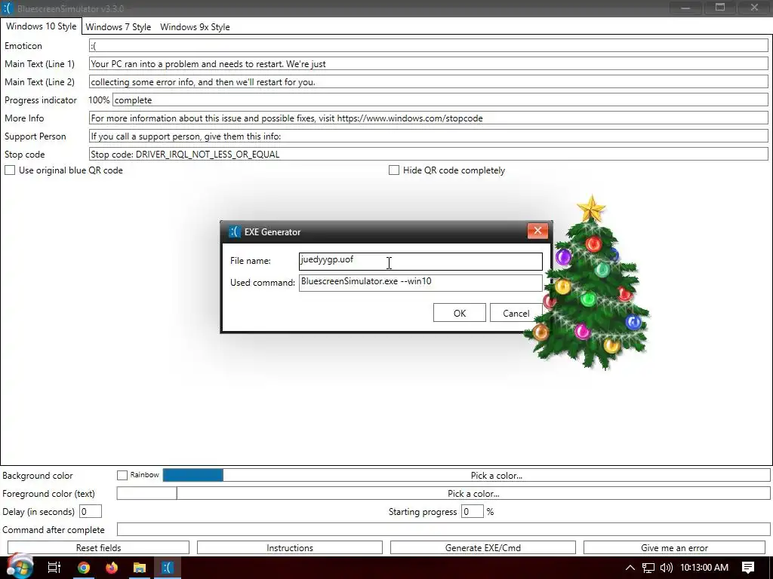Switch to the Windows 9x Style tab
This screenshot has width=773, height=579.
point(195,27)
